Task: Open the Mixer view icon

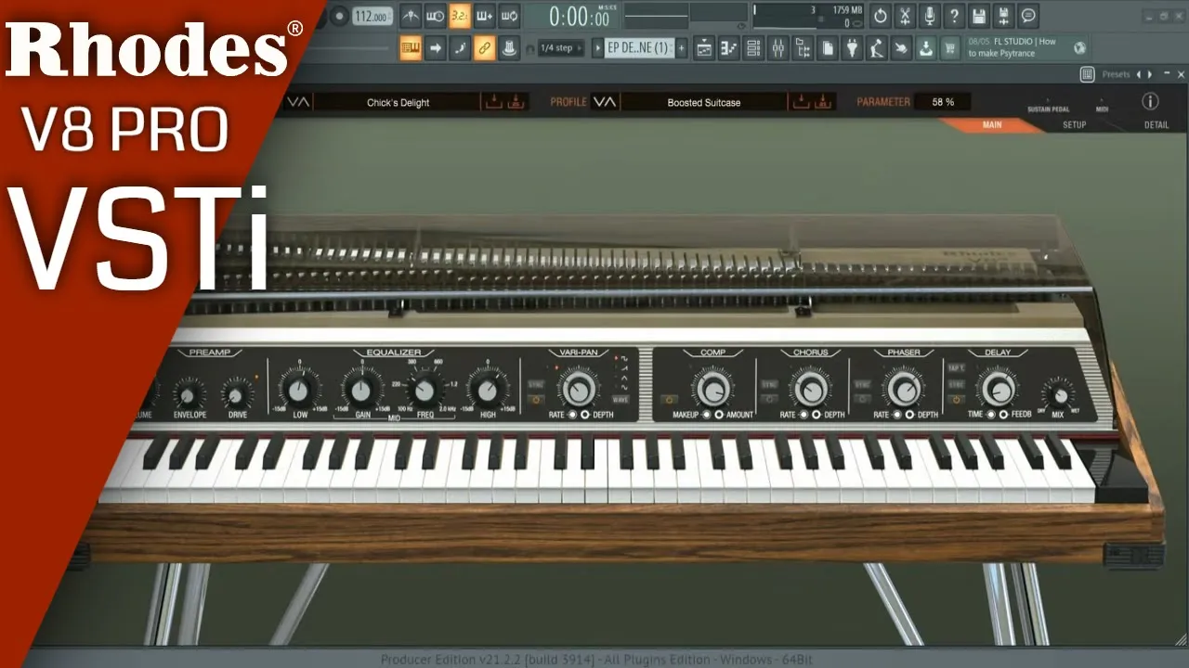Action: point(778,48)
